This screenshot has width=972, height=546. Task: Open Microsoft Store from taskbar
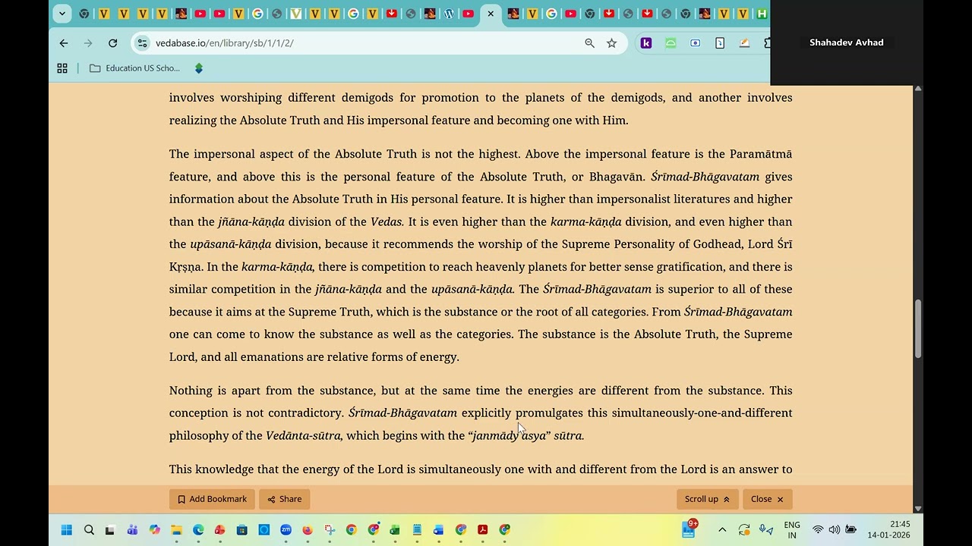[241, 530]
